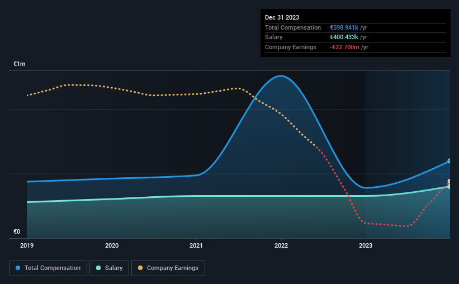Toggle the Company Earnings legend button
Viewport: 459px width, 284px height.
[x=168, y=268]
